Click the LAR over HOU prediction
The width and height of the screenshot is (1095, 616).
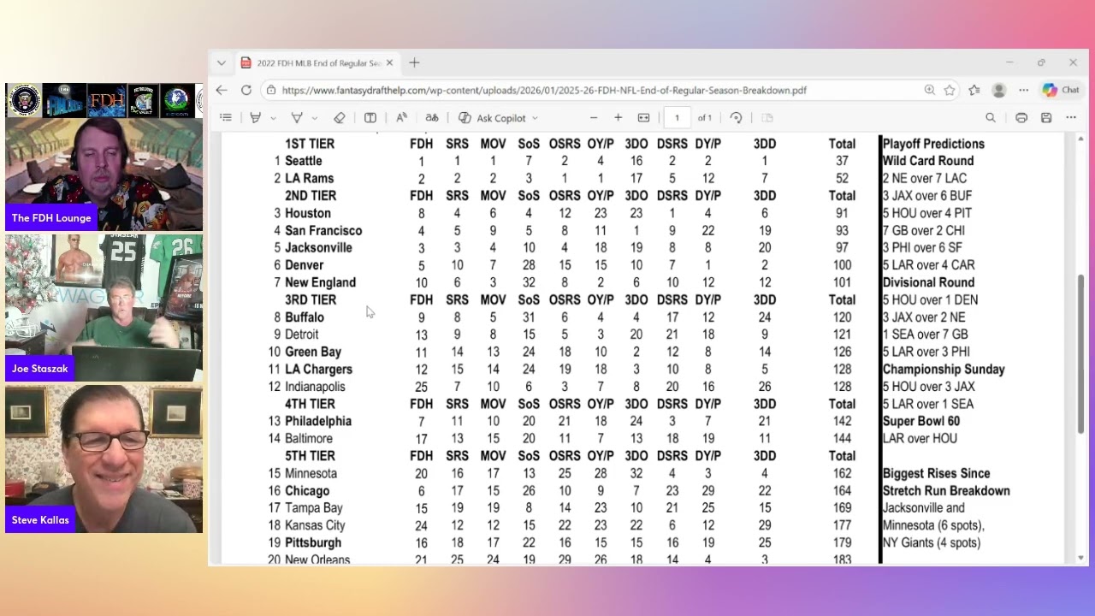coord(920,438)
